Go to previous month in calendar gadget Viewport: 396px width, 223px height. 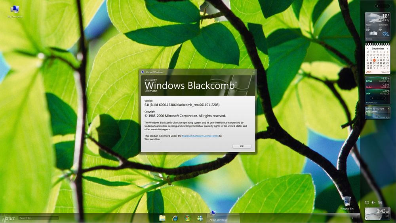click(x=368, y=48)
